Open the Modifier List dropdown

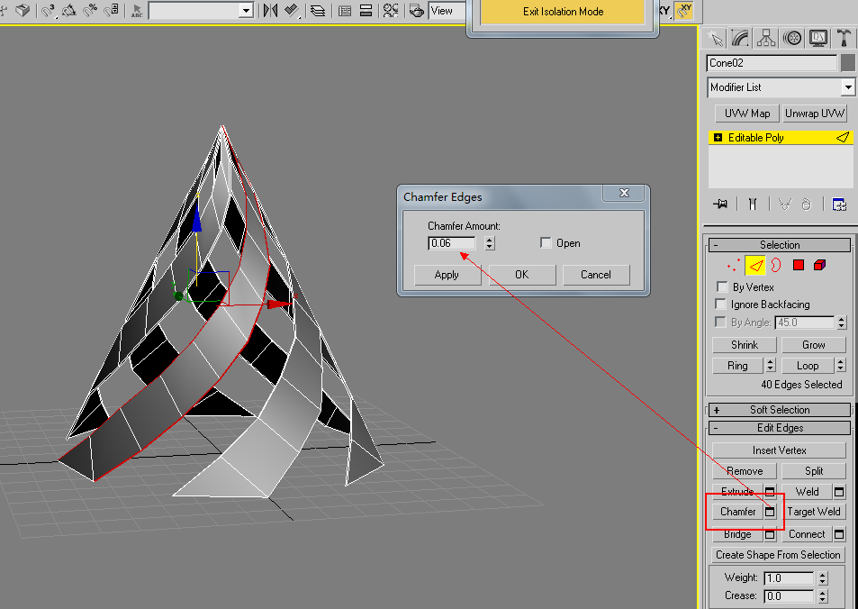(847, 87)
